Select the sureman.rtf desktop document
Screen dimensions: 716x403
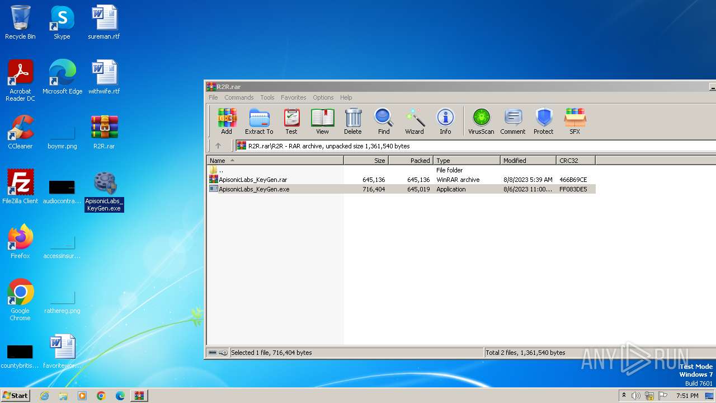click(104, 22)
